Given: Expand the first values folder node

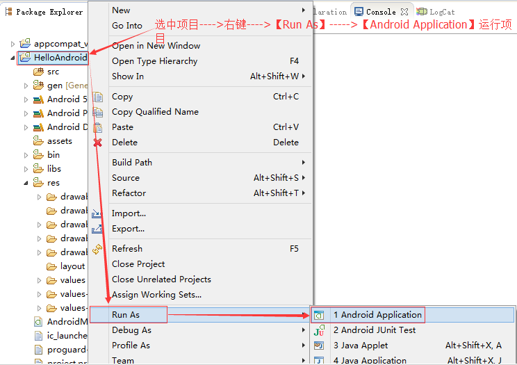Looking at the screenshot, I should coord(39,280).
